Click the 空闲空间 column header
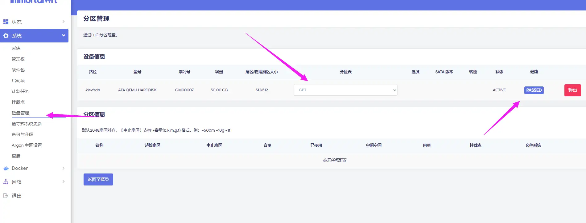Viewport: 586px width, 223px height. tap(373, 145)
